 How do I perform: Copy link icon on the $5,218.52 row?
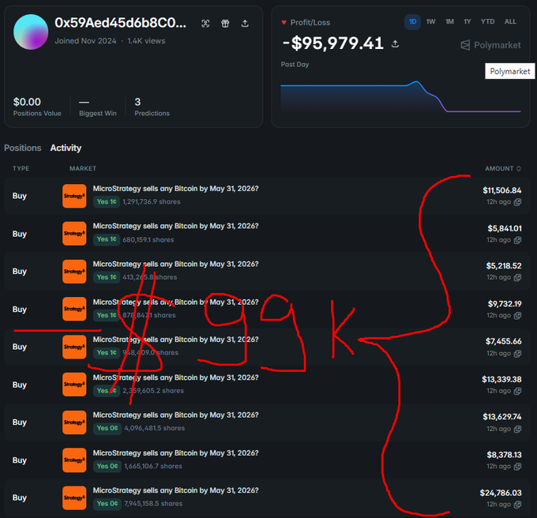[x=518, y=277]
